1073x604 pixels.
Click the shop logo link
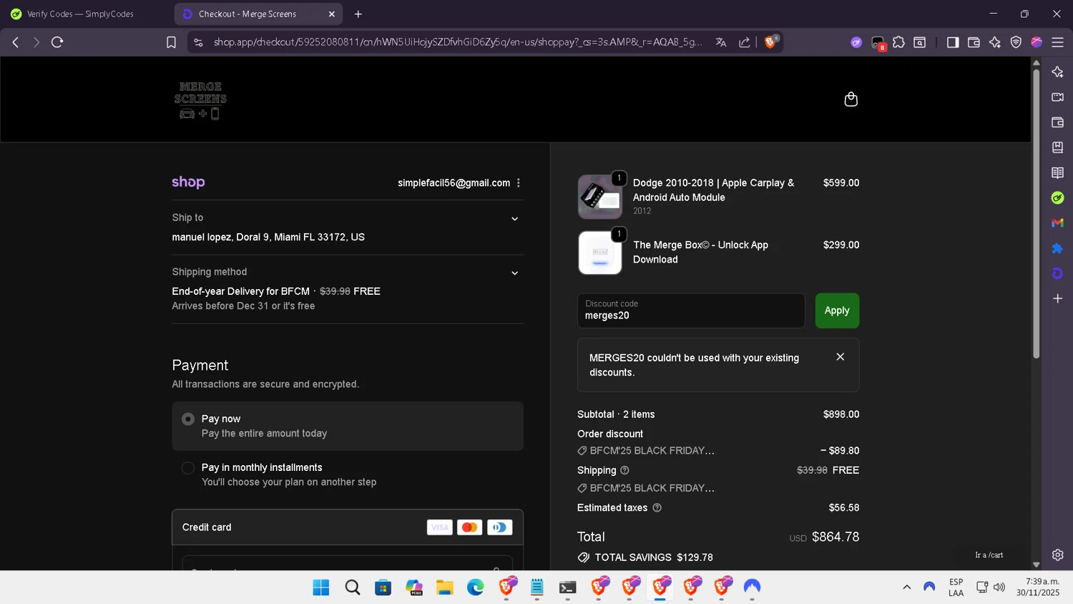188,182
